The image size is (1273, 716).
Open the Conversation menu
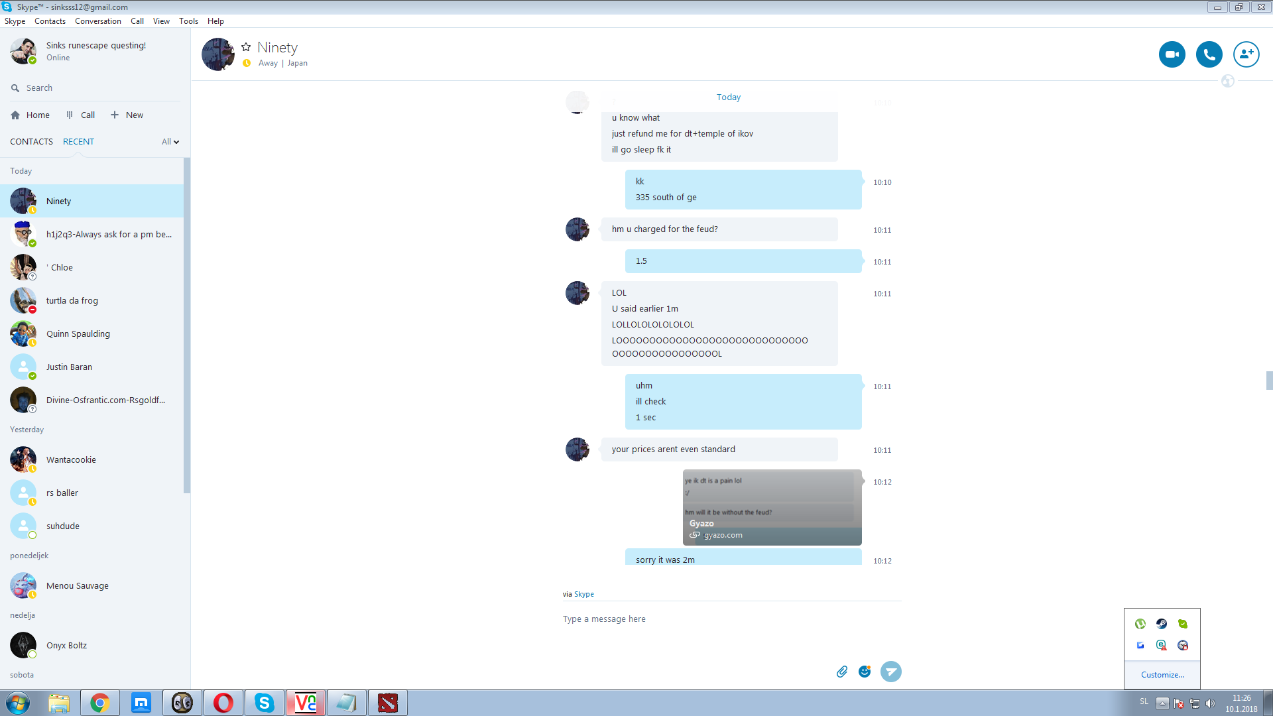click(x=97, y=21)
